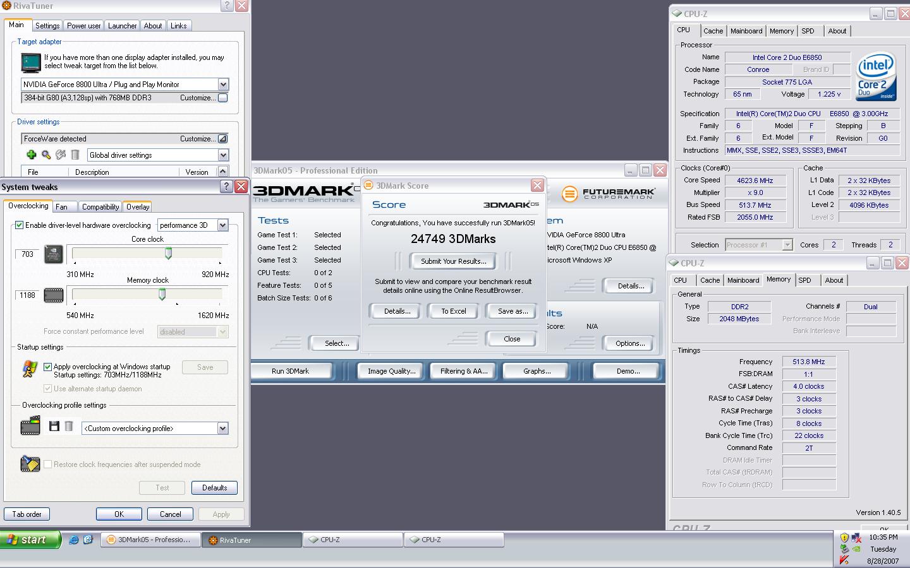
Task: Toggle Enable driver-level hardware overclocking checkbox
Action: coord(19,225)
